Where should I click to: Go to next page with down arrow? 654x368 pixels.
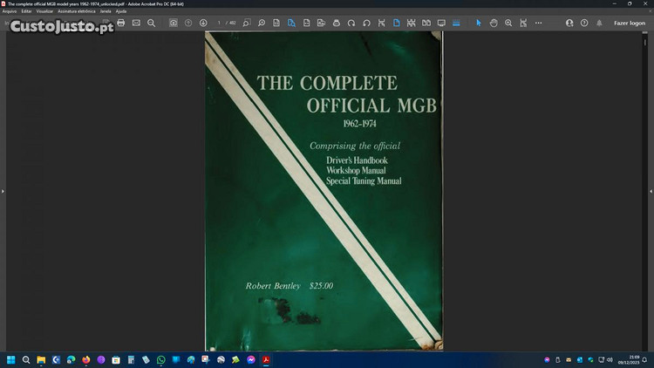(203, 23)
